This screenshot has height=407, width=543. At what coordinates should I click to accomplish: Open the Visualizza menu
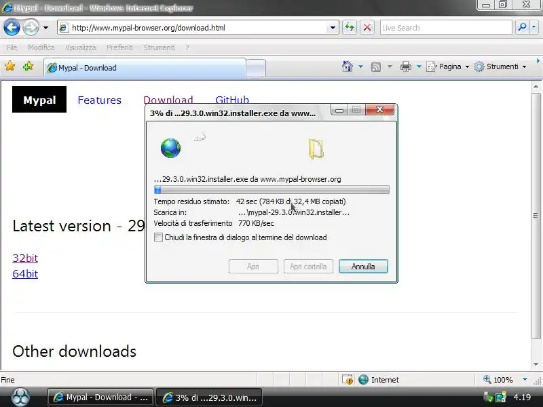tap(80, 47)
